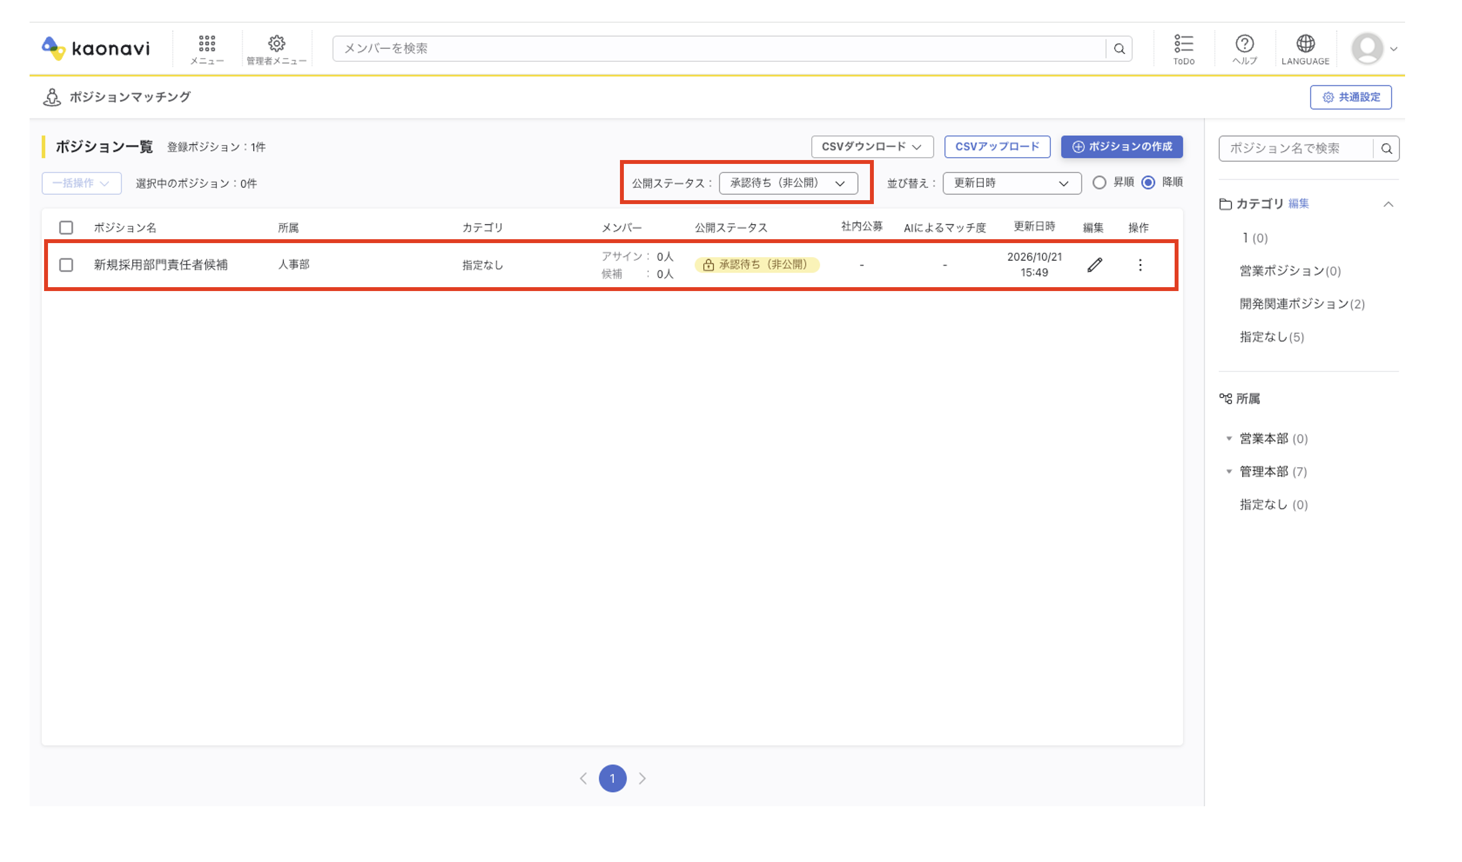The width and height of the screenshot is (1462, 862).
Task: Filter by category 指定なし(5)
Action: point(1272,337)
